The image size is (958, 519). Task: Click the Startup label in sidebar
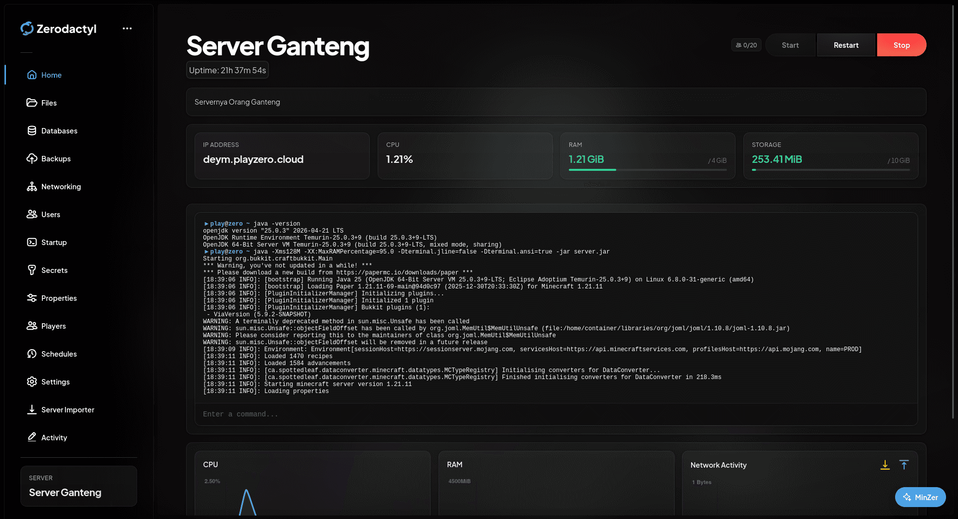[54, 242]
